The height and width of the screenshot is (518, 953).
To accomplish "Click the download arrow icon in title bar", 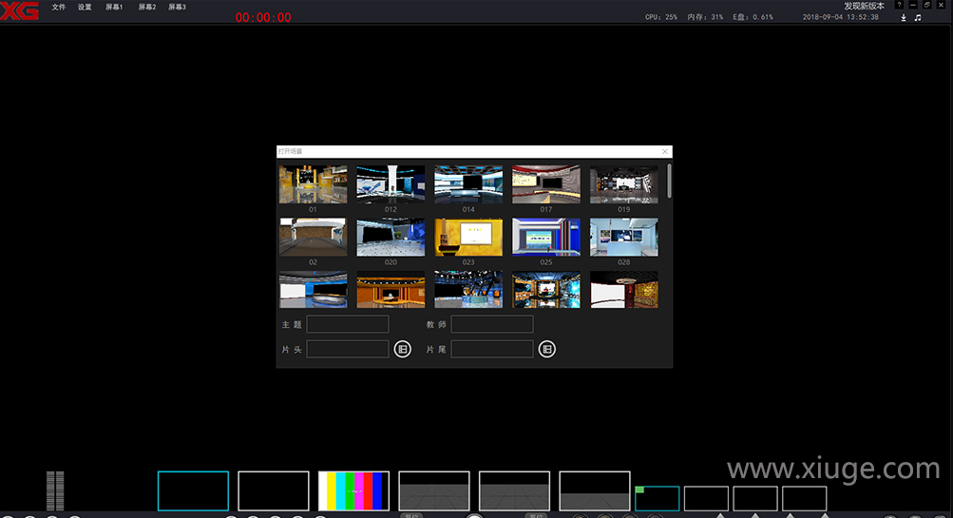I will [x=903, y=18].
